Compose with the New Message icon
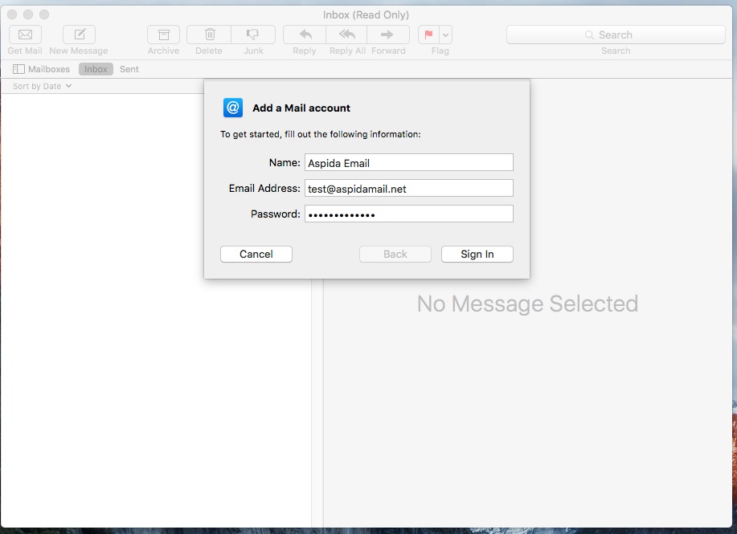 [79, 35]
